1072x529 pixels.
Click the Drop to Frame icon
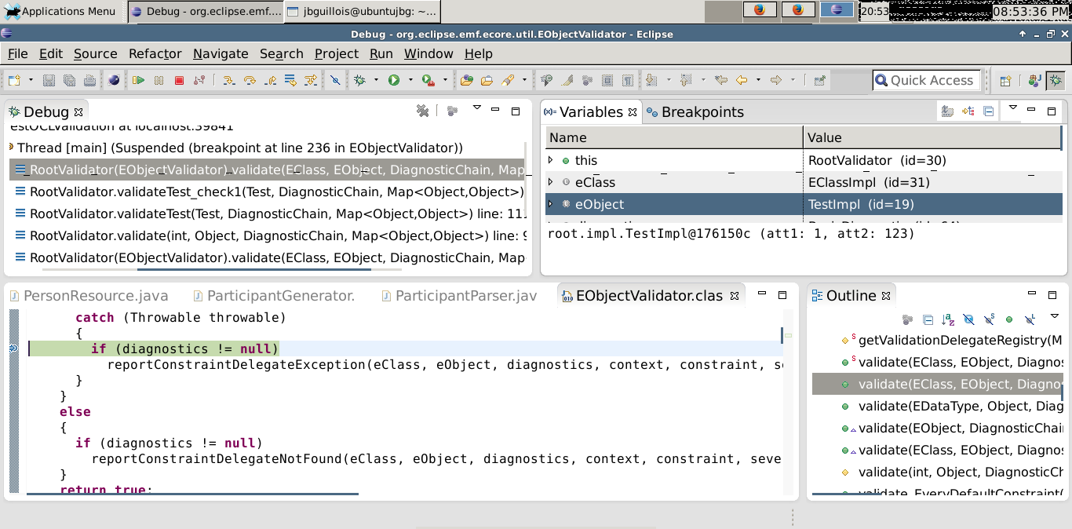point(290,80)
